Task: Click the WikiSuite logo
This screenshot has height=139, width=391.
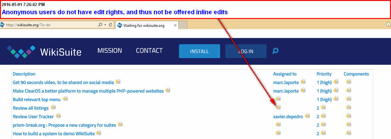Action: click(44, 52)
